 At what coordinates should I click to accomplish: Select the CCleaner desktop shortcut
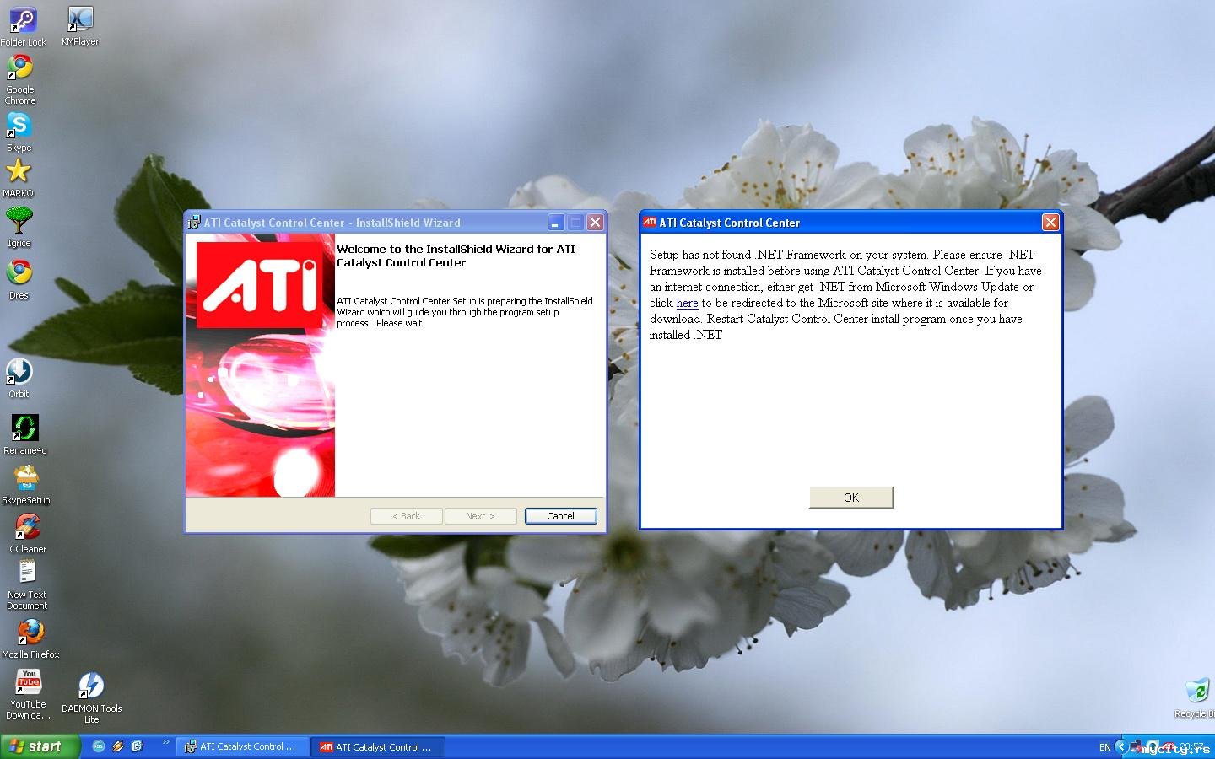pyautogui.click(x=28, y=533)
